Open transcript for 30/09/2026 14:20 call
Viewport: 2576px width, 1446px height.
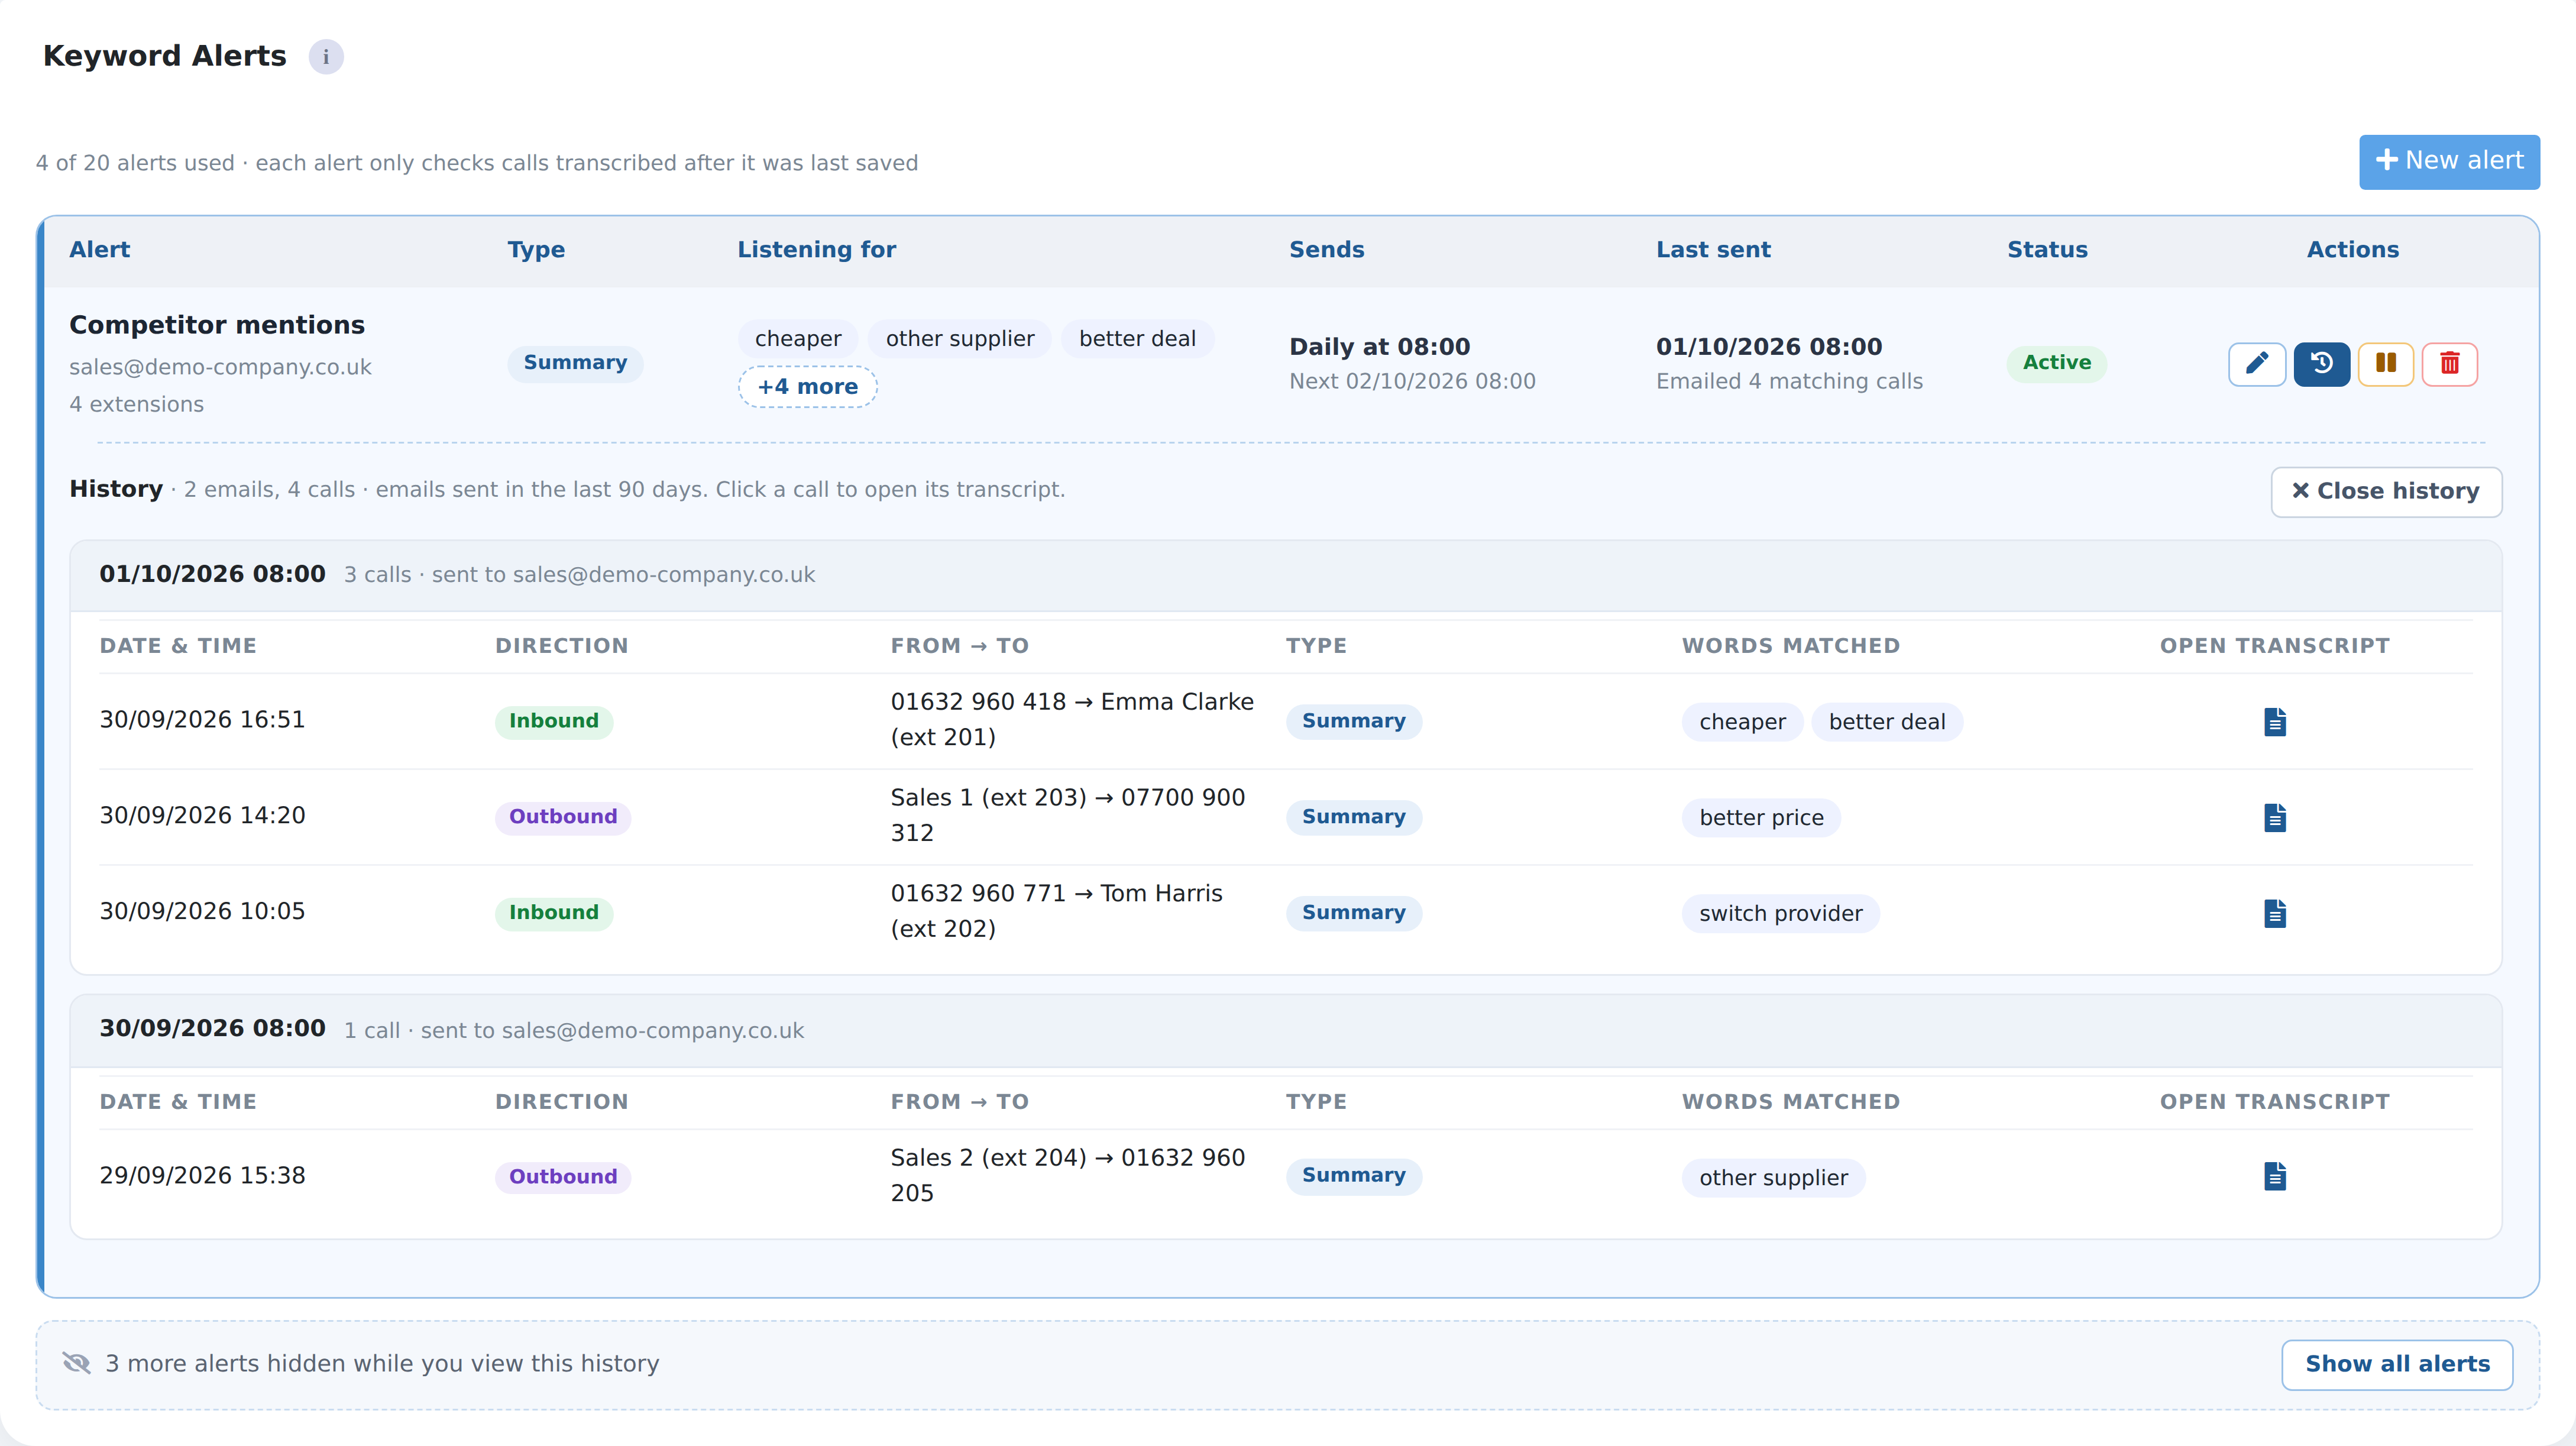coord(2275,817)
